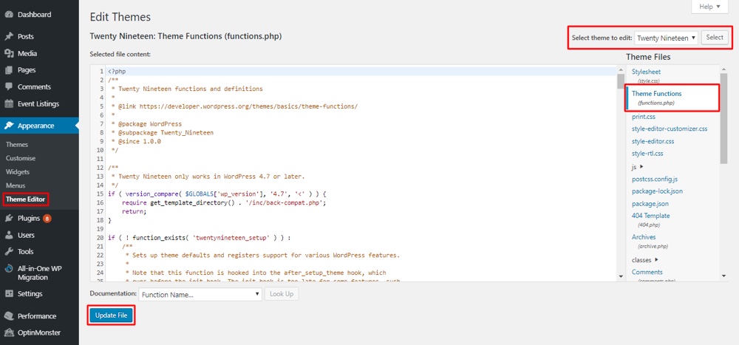Click the Users person icon
739x345 pixels.
(9, 236)
